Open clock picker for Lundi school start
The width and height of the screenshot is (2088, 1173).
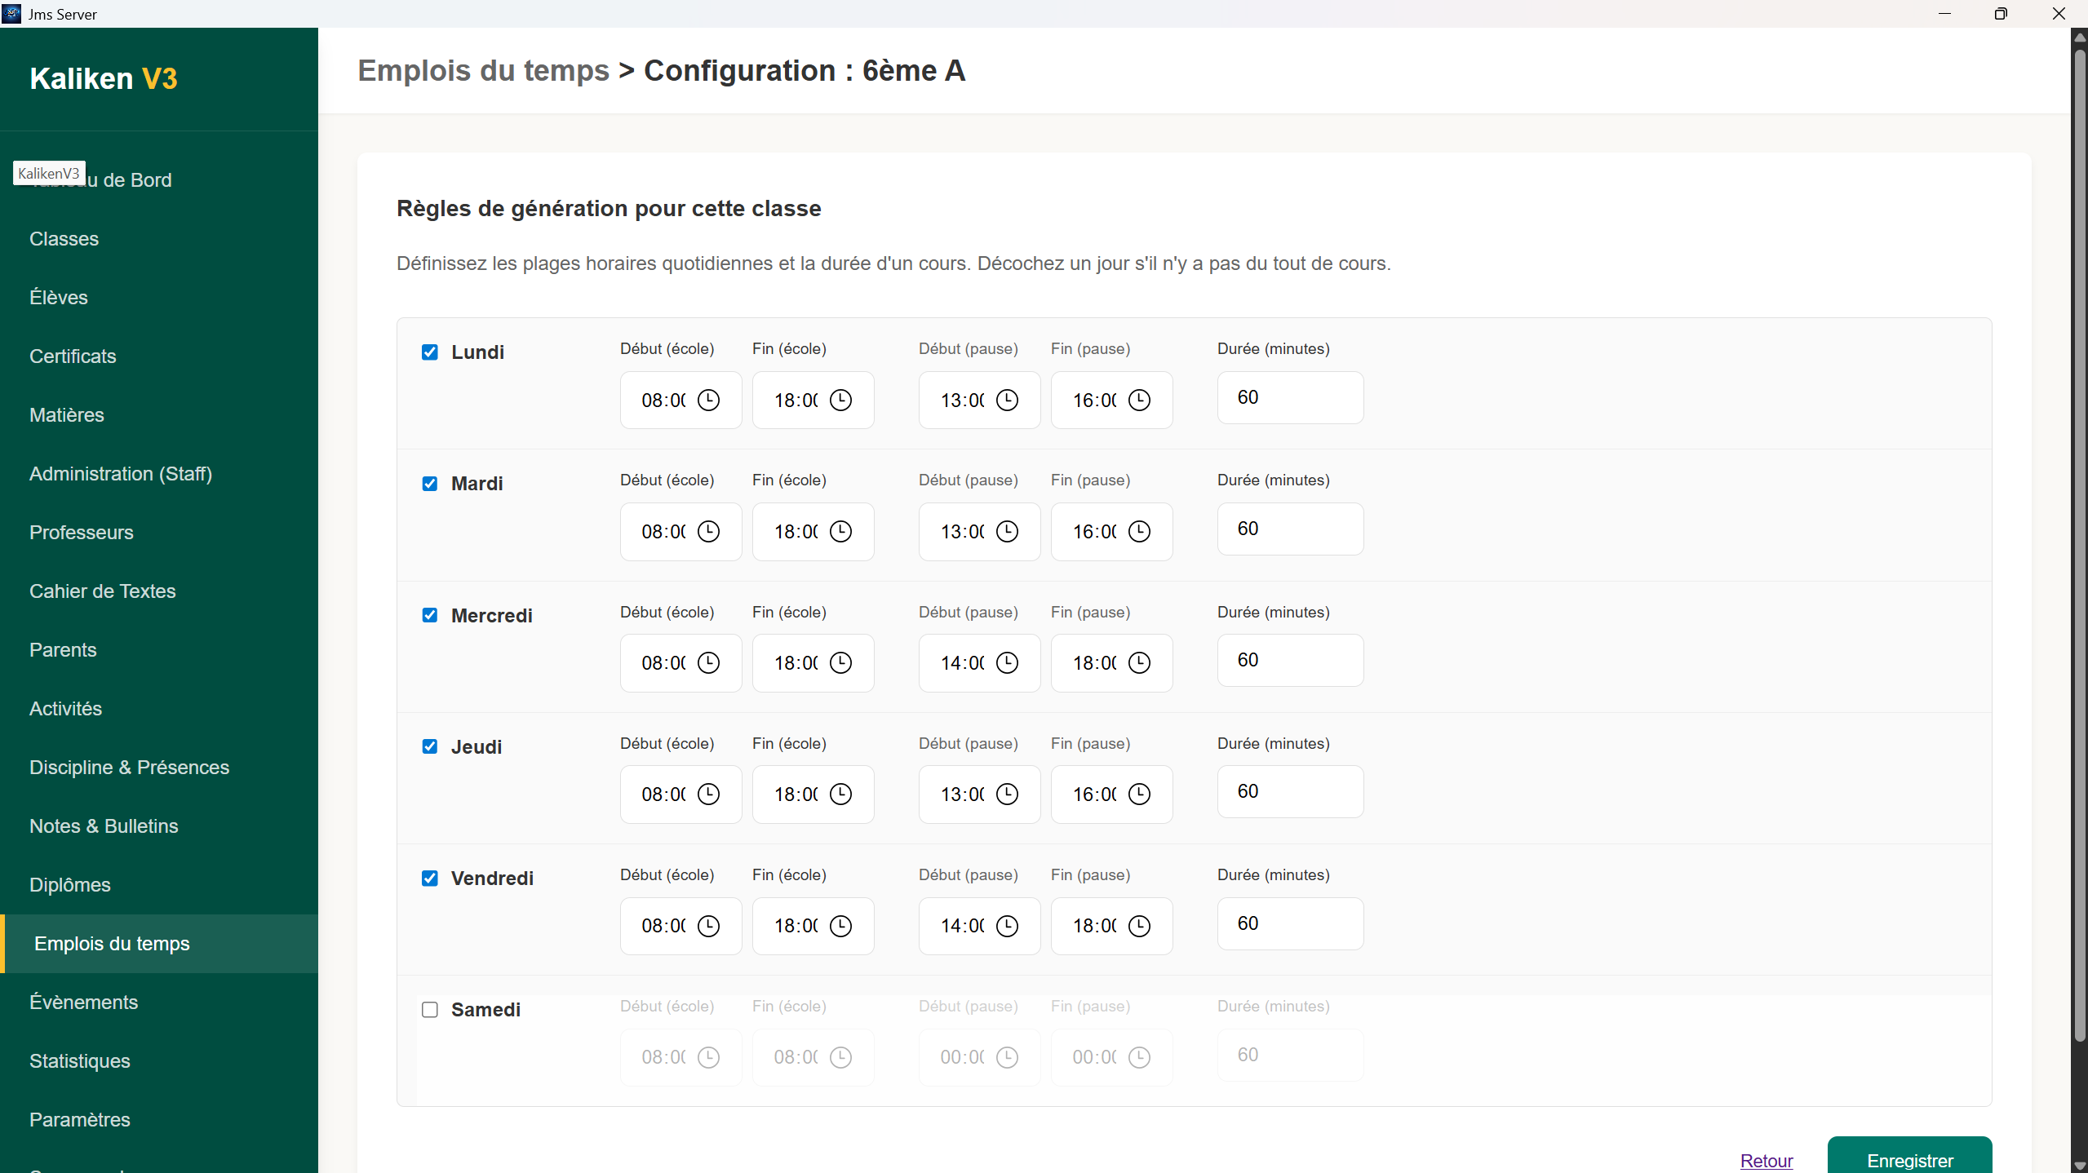tap(708, 401)
